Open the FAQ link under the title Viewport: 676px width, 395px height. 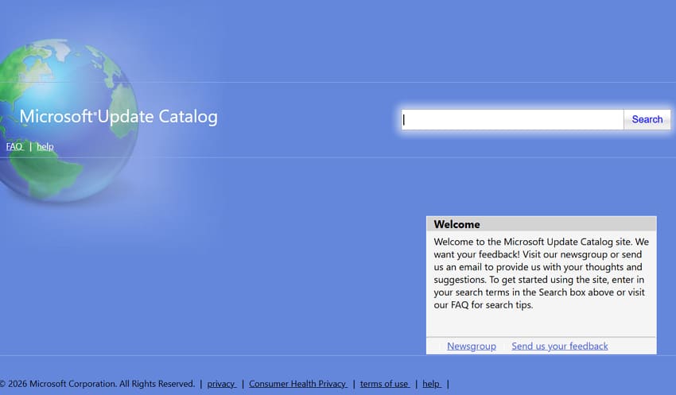(x=14, y=146)
